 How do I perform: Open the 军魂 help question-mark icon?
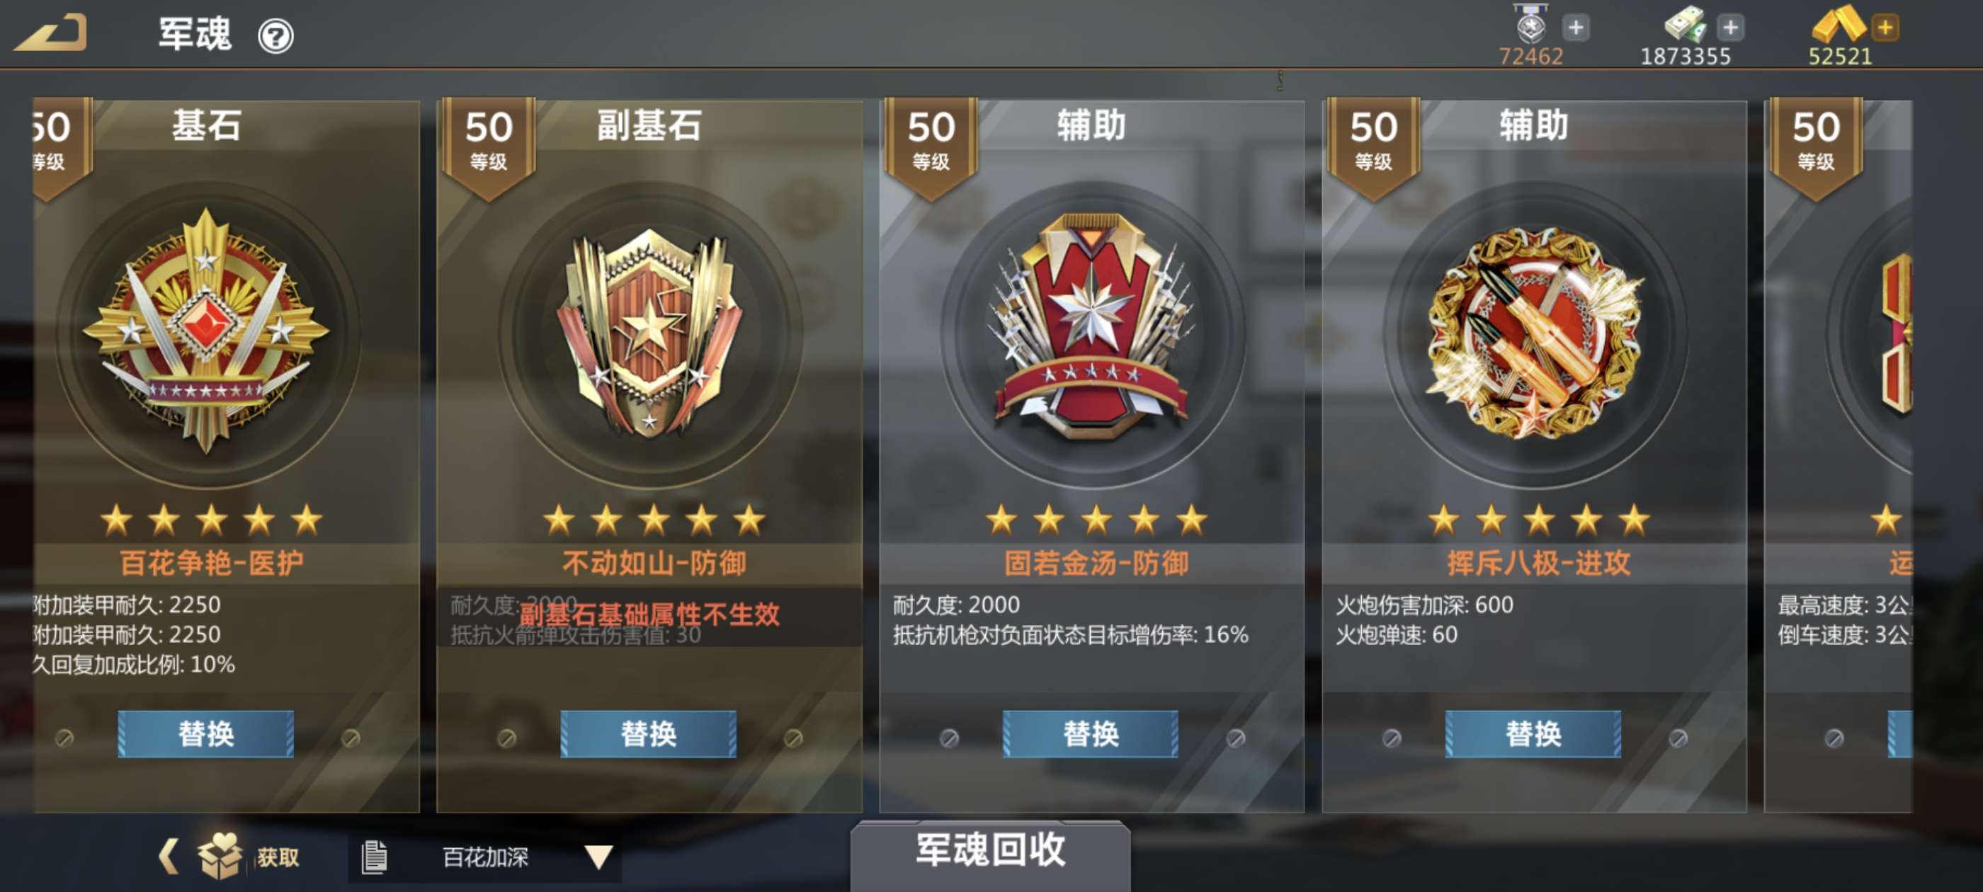point(275,35)
